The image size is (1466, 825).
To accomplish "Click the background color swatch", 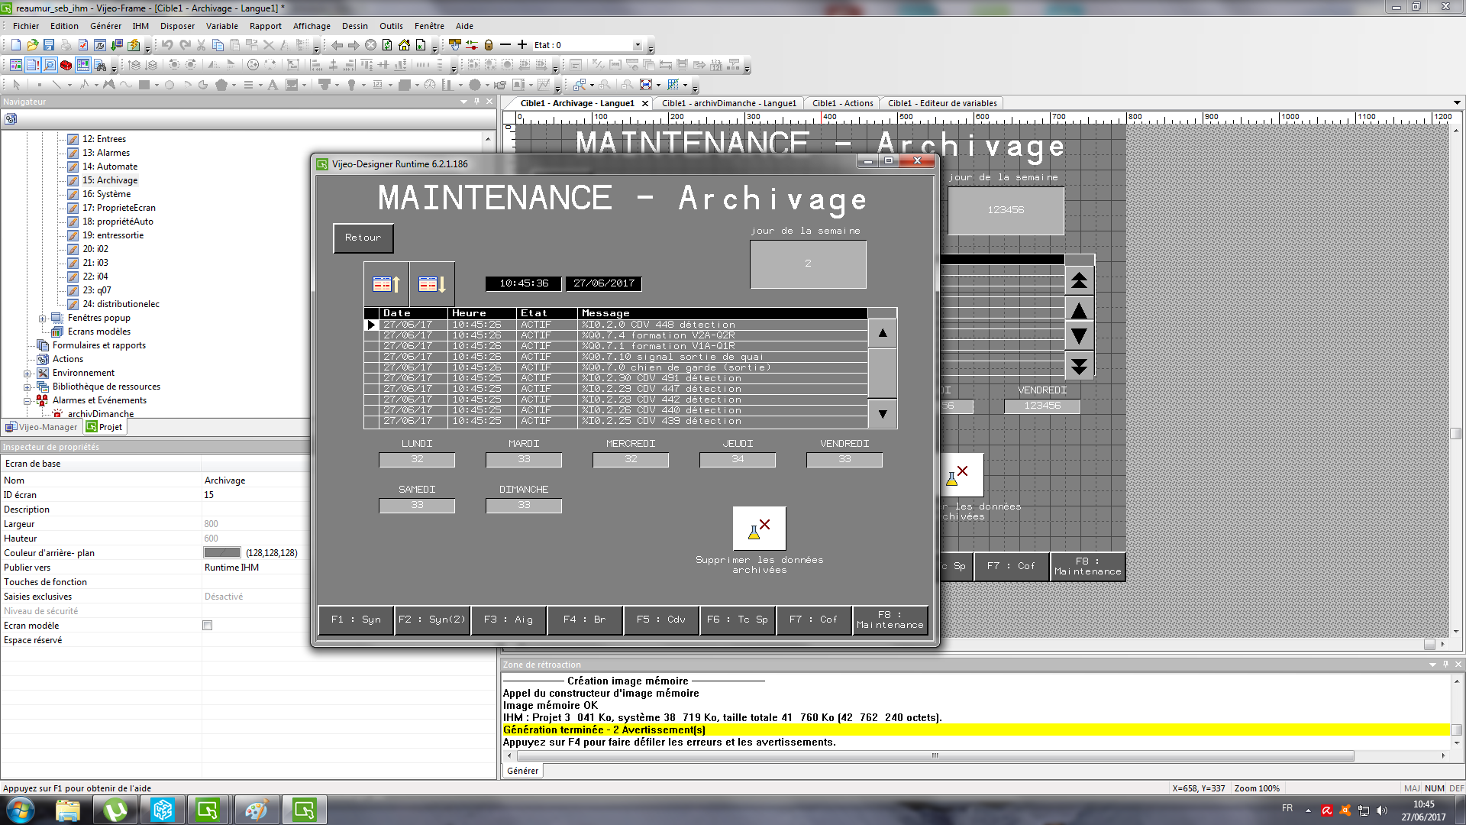I will click(x=222, y=553).
